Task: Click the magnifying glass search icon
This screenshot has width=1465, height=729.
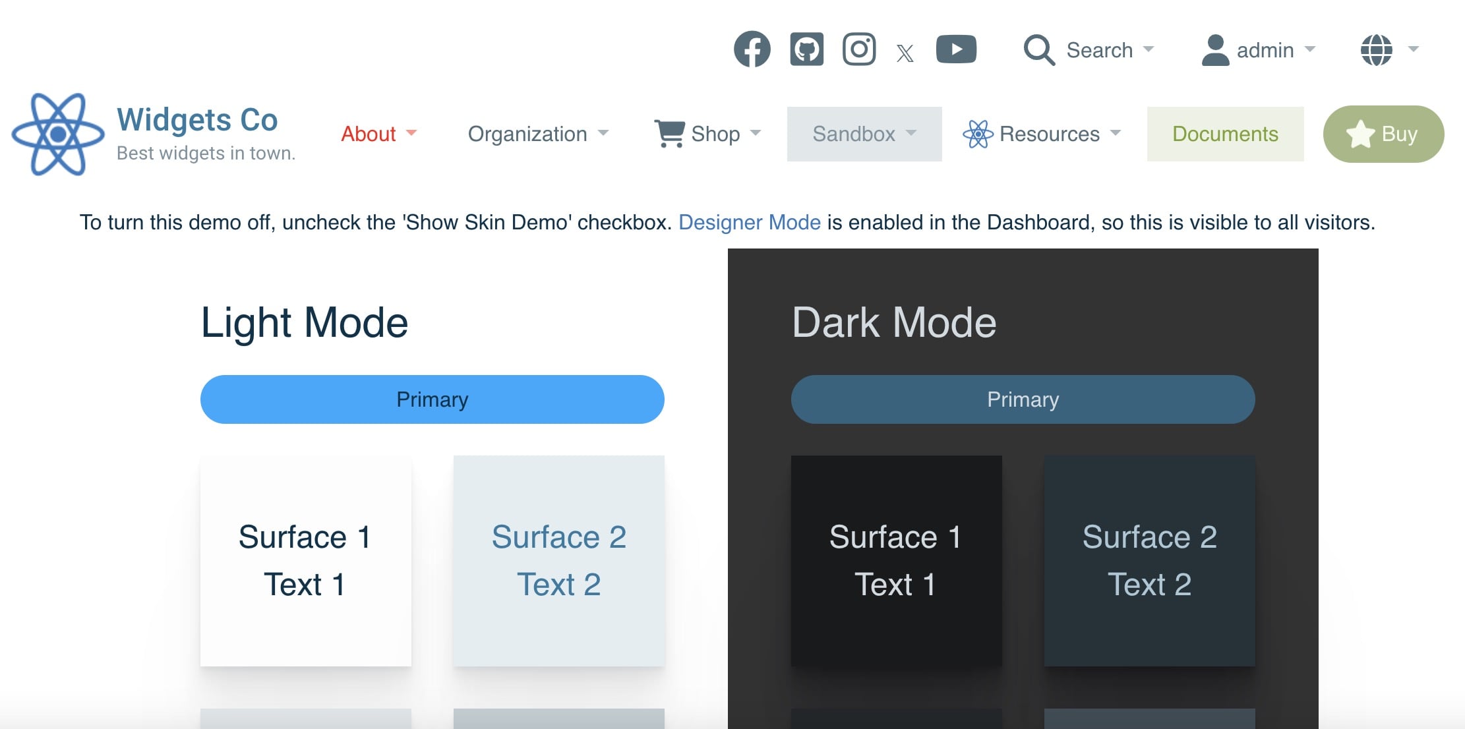Action: coord(1039,50)
